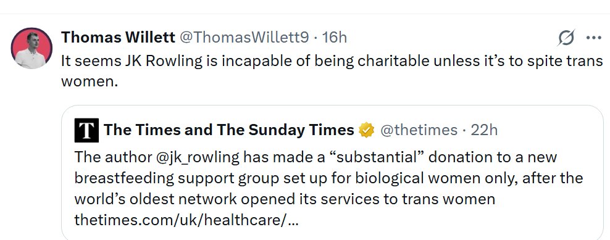
Task: Open the thetimes.com/uk/healthcare link
Action: (186, 220)
